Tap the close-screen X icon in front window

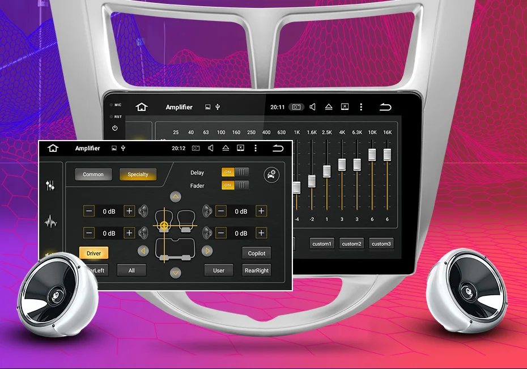coord(241,148)
